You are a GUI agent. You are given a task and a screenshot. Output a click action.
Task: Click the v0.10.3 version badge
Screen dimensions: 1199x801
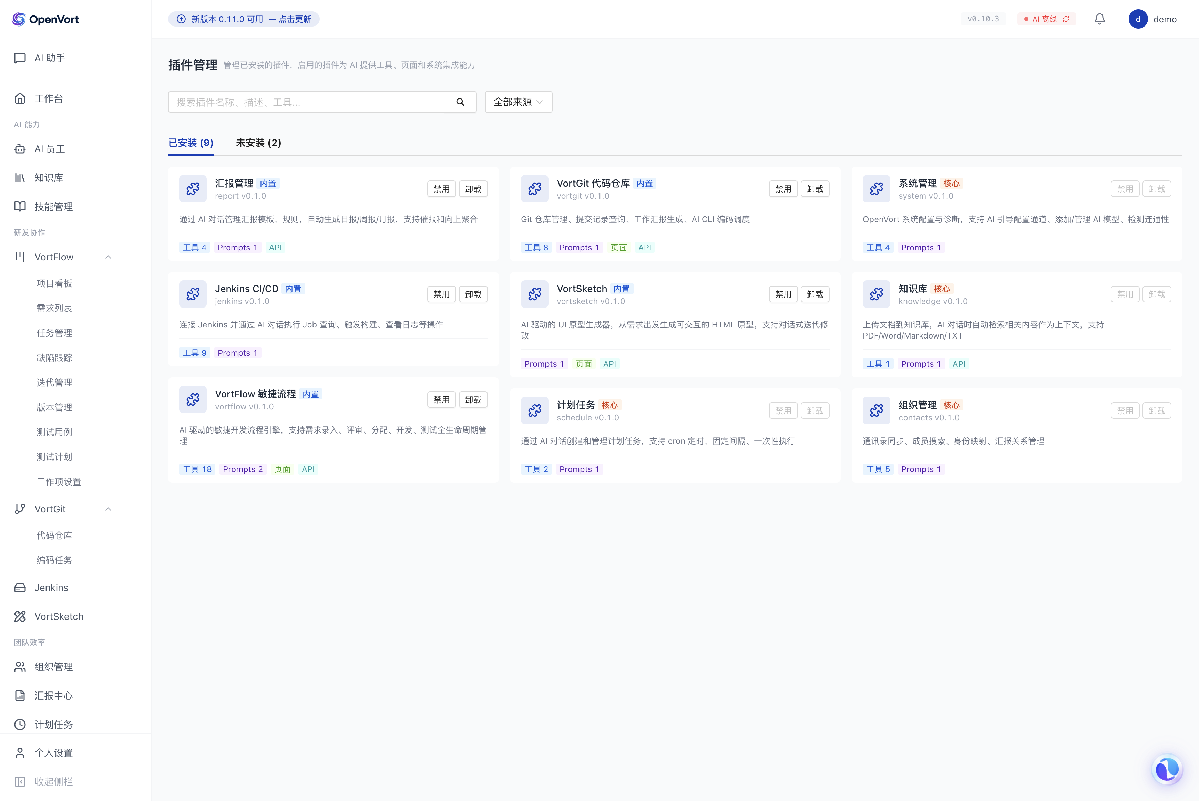(x=983, y=19)
